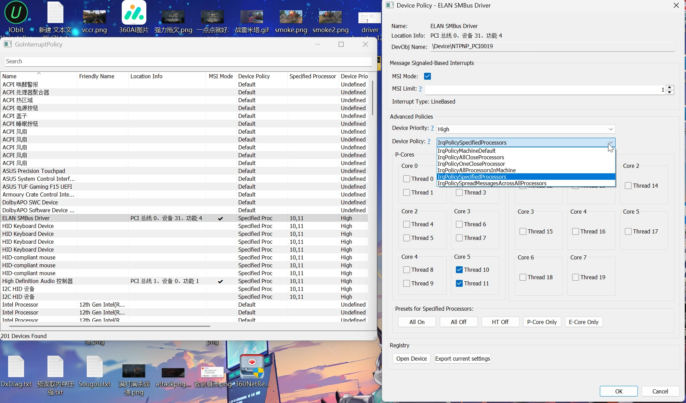The image size is (686, 403).
Task: Uncheck Thread 10 in Core 5
Action: [459, 270]
